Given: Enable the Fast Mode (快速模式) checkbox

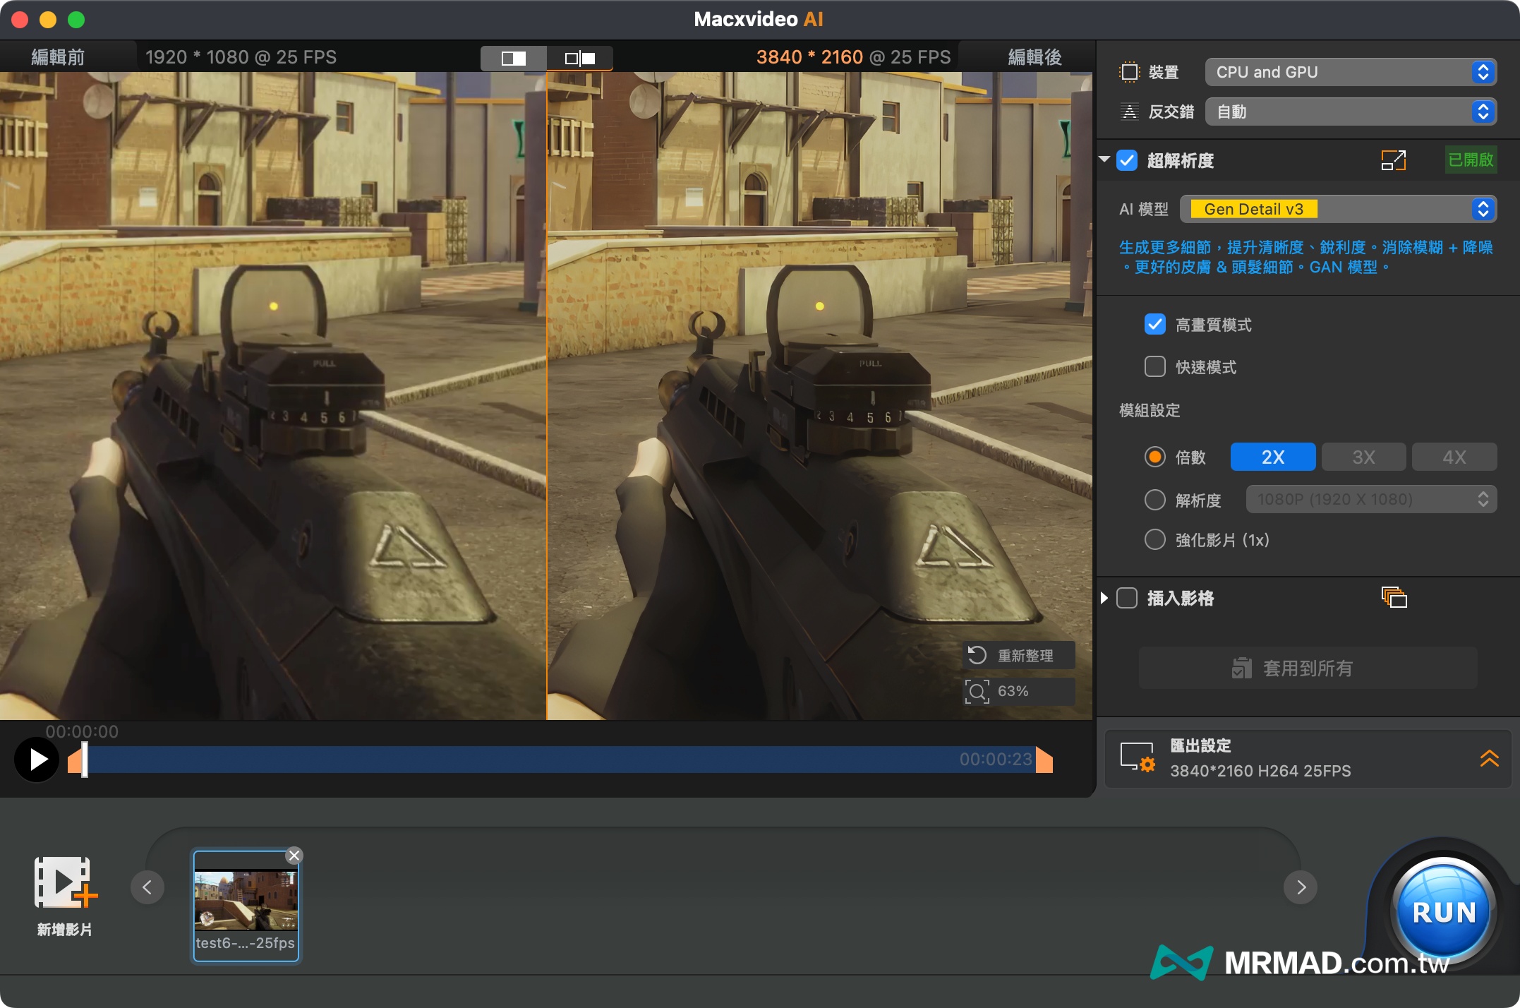Looking at the screenshot, I should tap(1154, 367).
